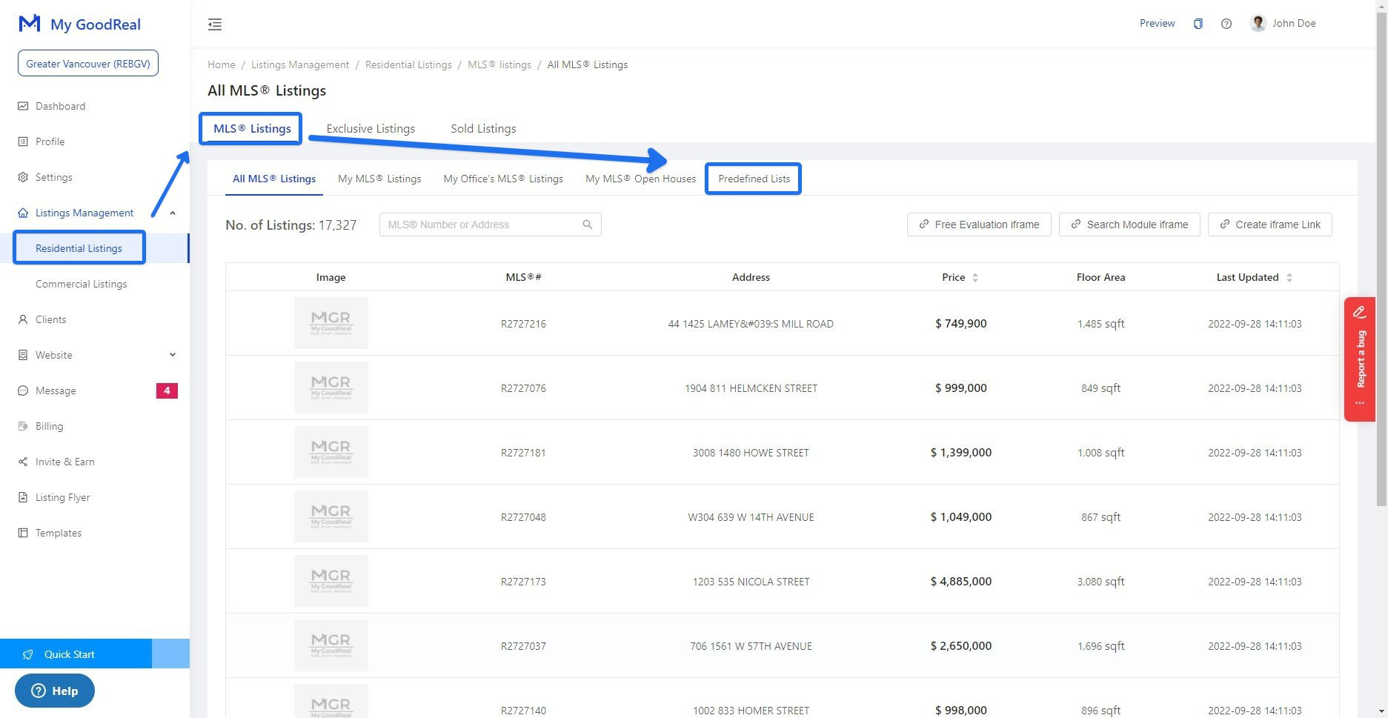Viewport: 1388px width, 718px height.
Task: Open the Greater Vancouver (REBGV) board selector
Action: pos(88,64)
